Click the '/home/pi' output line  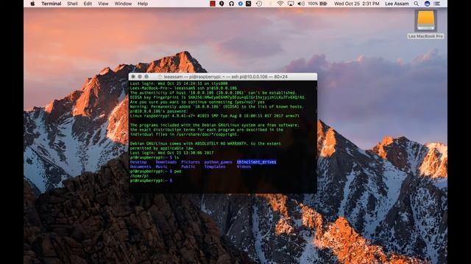139,176
